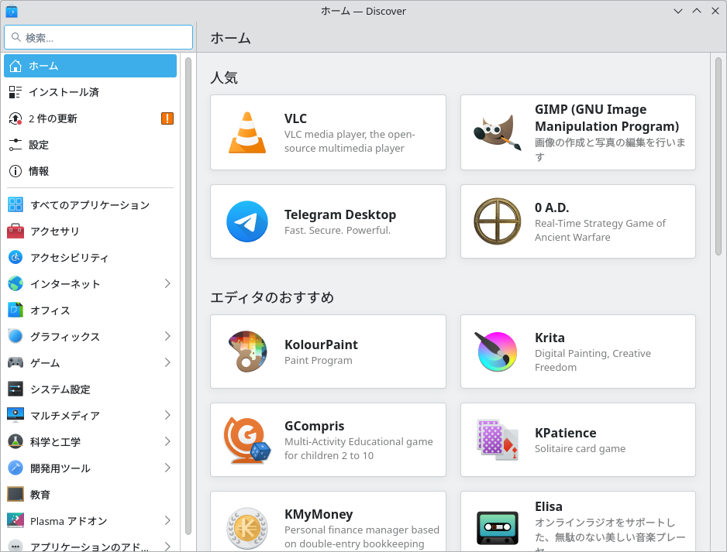Expand the 科学と工学 category arrow
727x552 pixels.
167,441
